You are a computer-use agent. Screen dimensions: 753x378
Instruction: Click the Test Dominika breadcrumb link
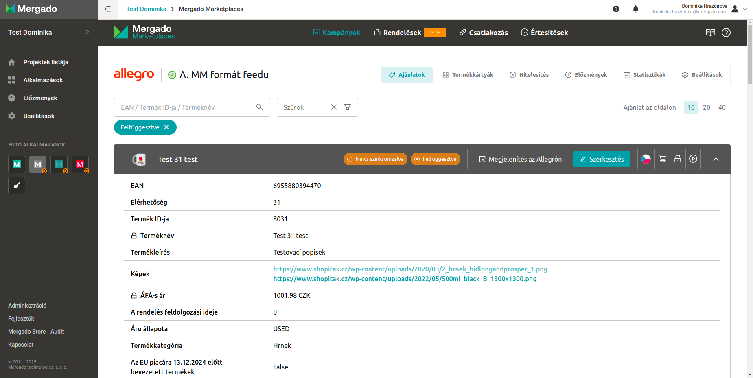146,9
